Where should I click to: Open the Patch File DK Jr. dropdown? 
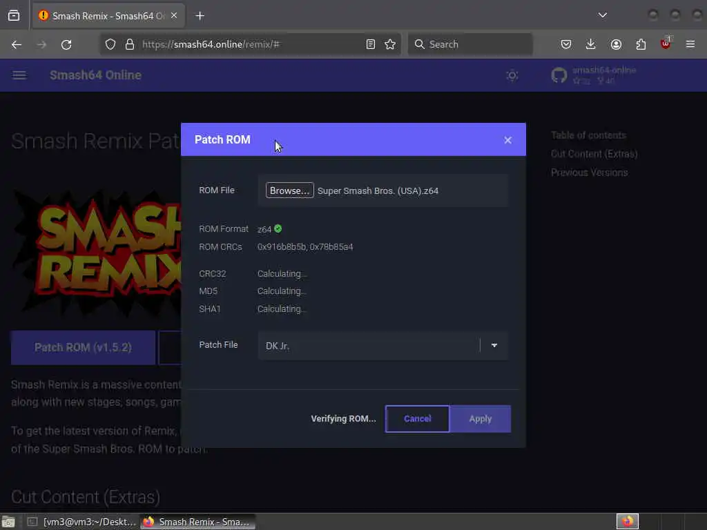point(382,346)
